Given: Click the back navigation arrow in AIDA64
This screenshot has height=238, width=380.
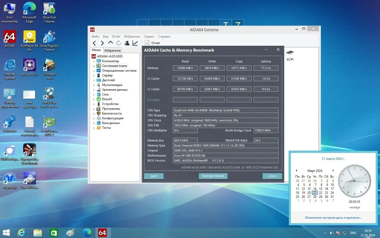Looking at the screenshot, I should [94, 42].
